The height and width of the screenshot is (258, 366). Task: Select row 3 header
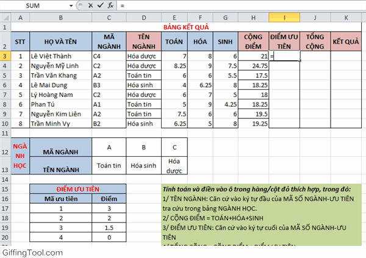[5, 56]
